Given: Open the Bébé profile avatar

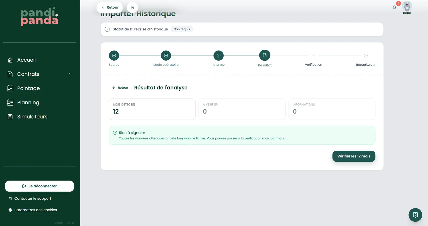Looking at the screenshot, I should 407,6.
